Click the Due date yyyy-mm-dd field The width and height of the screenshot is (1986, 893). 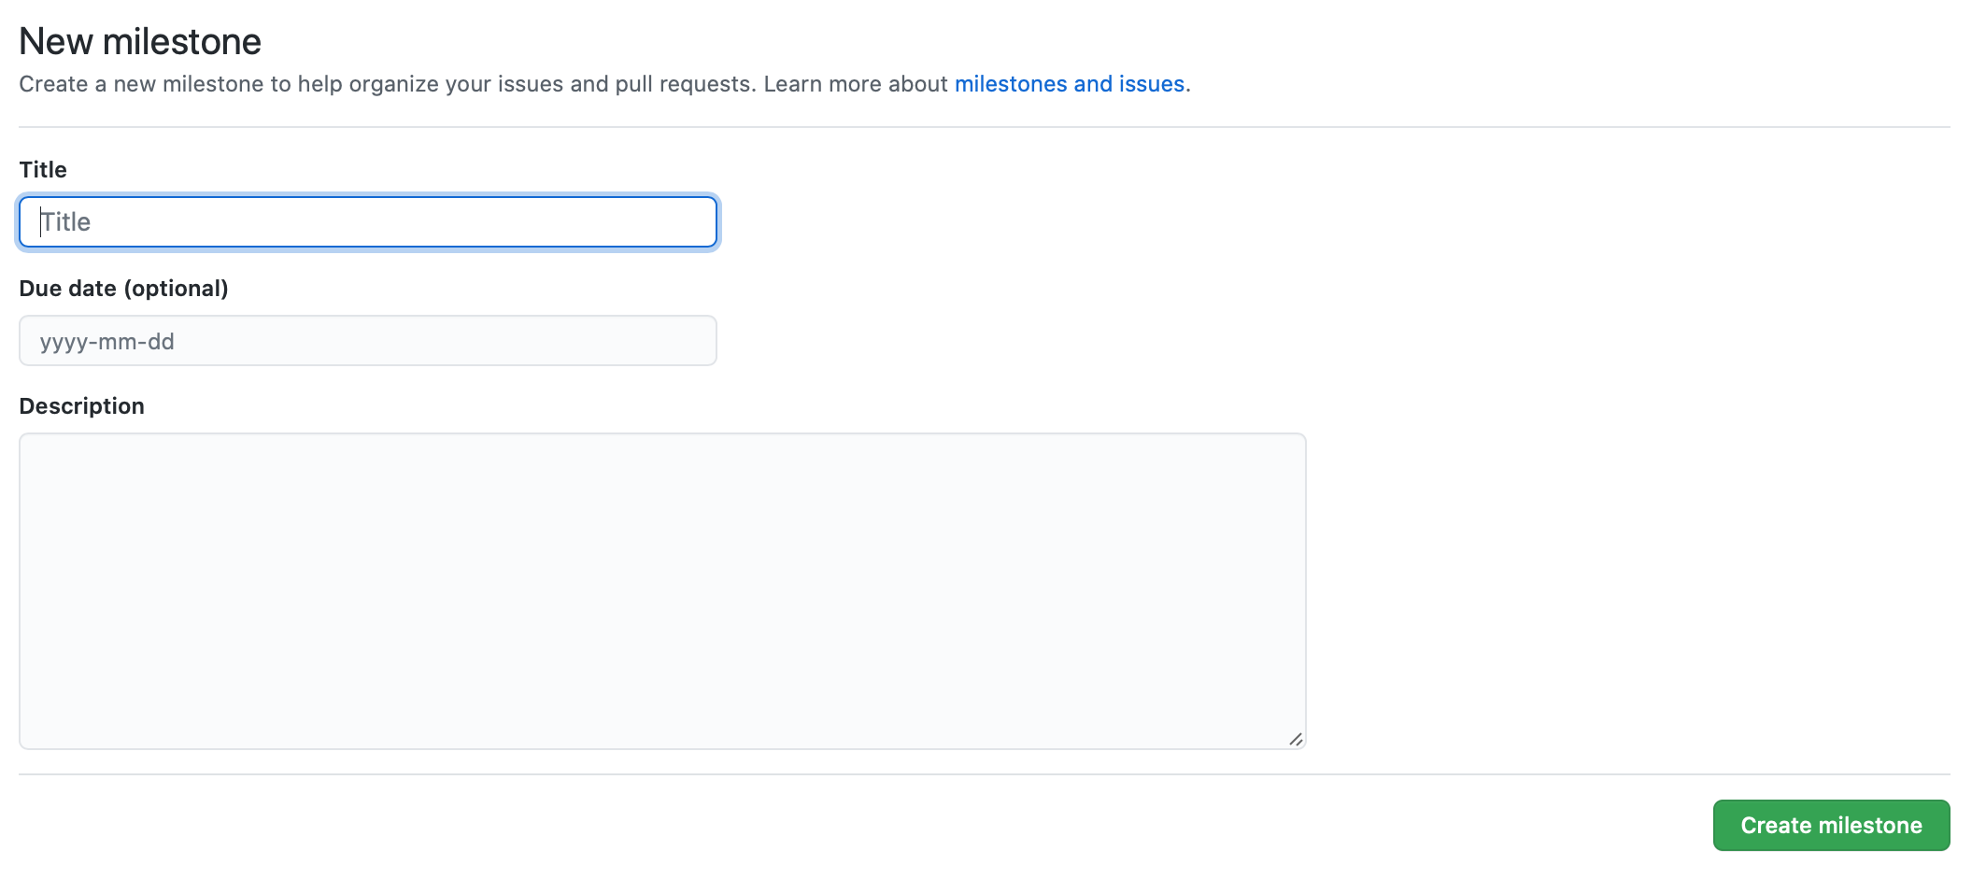point(368,341)
